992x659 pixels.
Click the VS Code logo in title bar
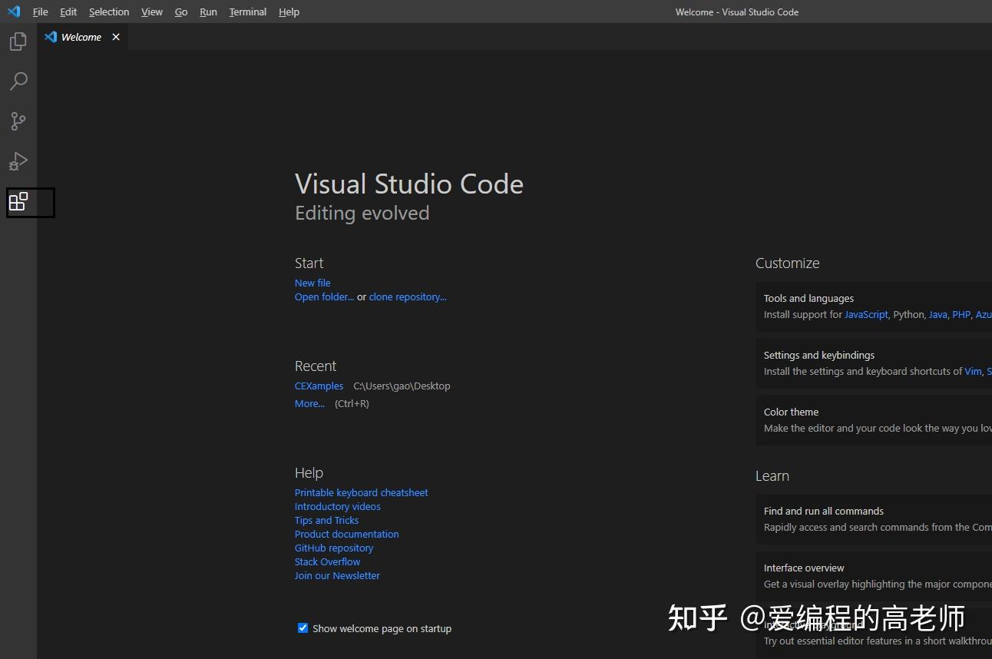pos(14,12)
